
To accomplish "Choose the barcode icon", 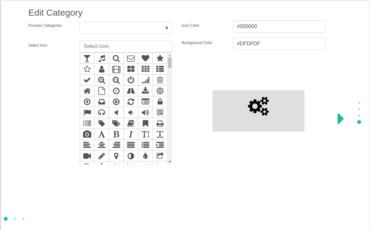I will 87,123.
